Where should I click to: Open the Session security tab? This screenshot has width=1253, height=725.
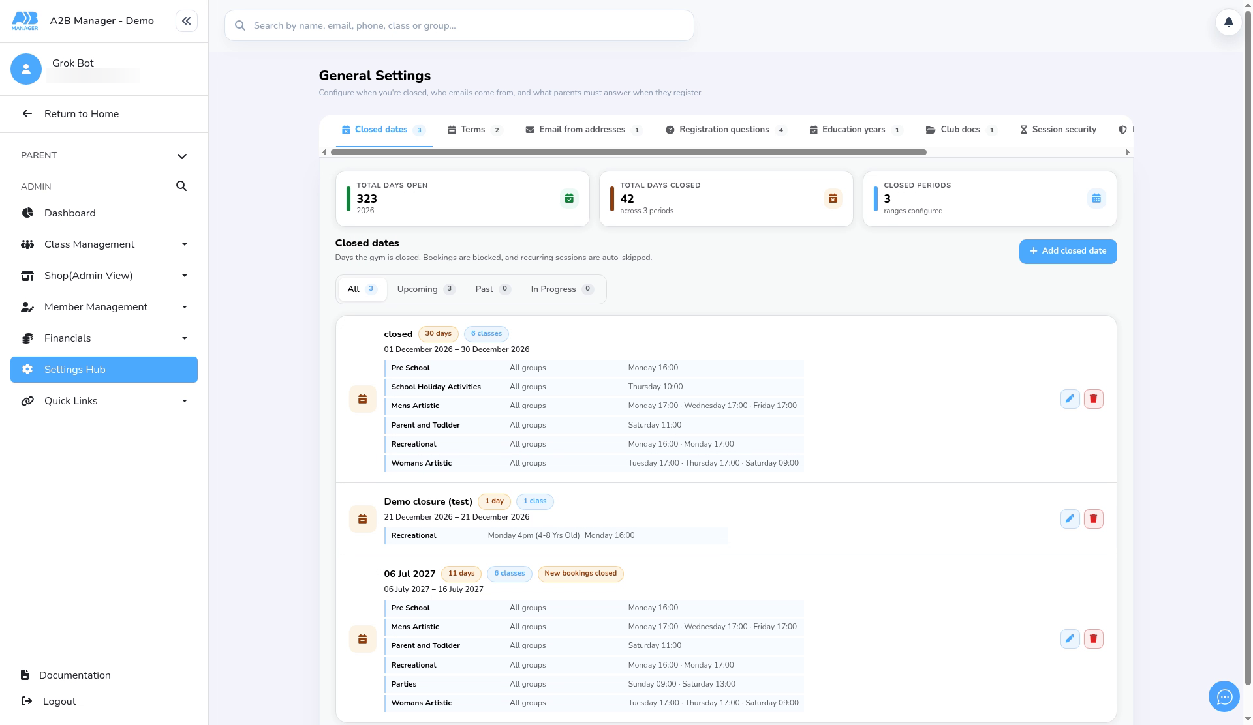(x=1058, y=130)
